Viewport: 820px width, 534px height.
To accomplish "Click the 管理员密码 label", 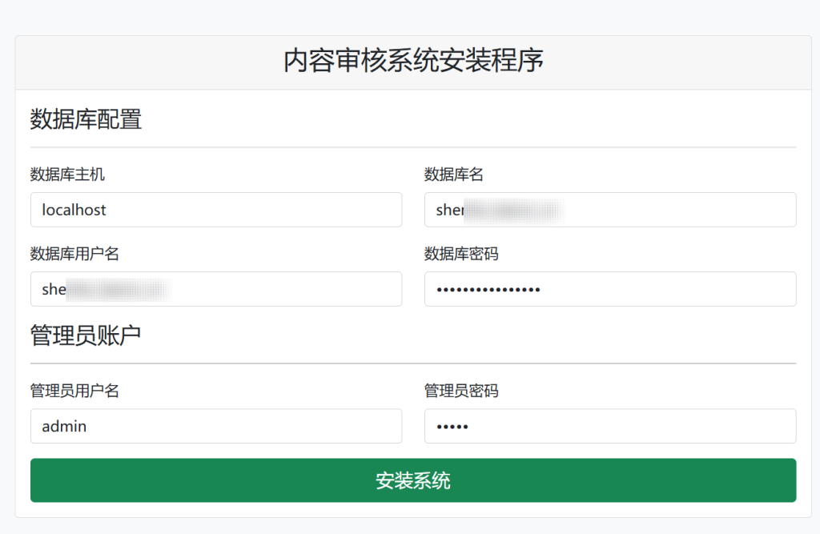I will (461, 391).
